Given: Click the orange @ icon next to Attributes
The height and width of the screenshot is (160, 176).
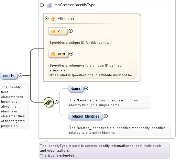Looking at the screenshot, I should click(53, 19).
